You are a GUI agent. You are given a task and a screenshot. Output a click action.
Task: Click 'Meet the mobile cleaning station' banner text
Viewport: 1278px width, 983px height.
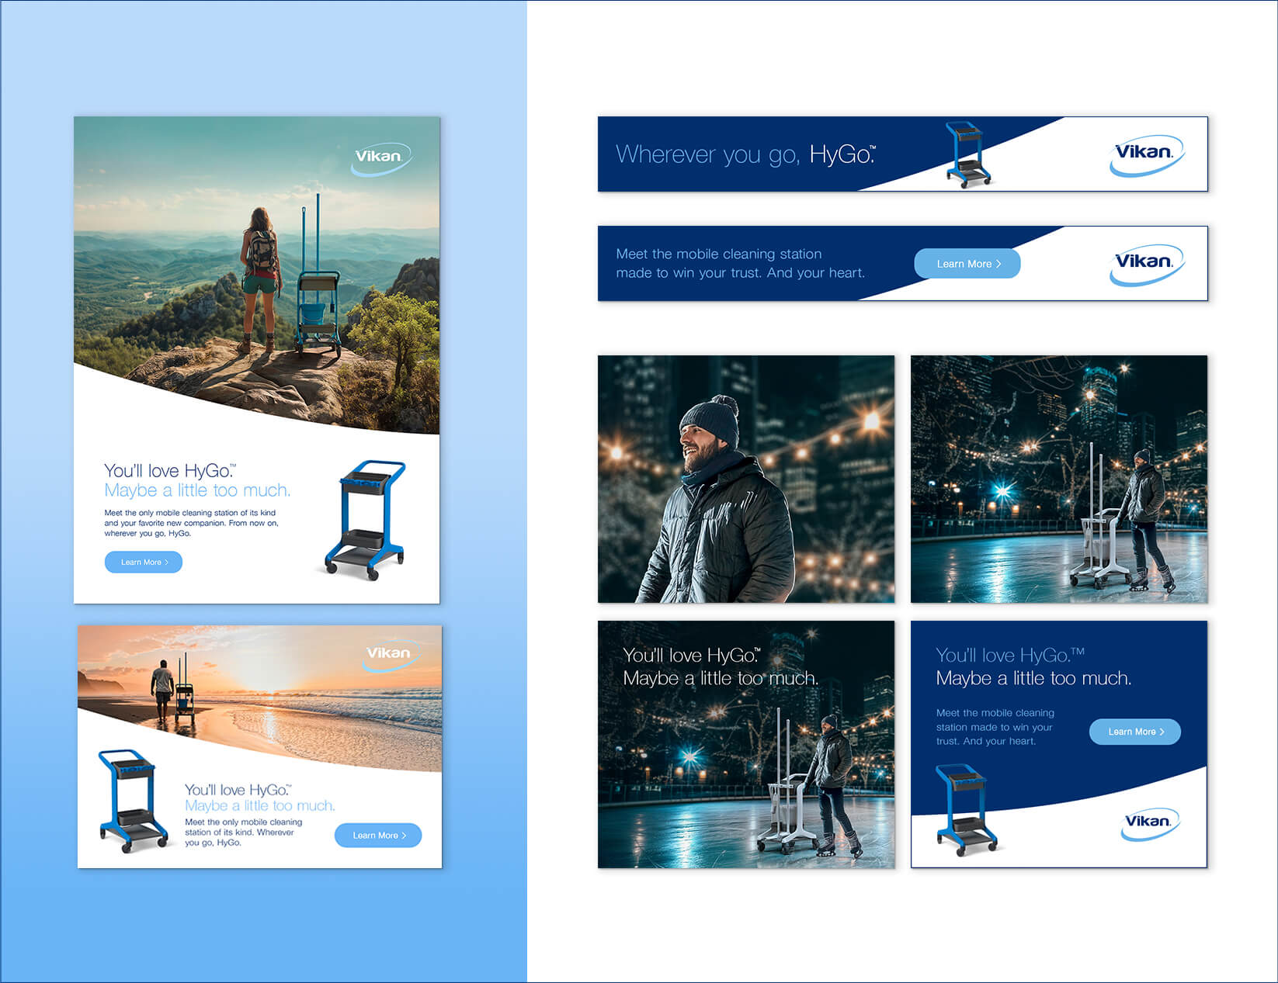(740, 263)
